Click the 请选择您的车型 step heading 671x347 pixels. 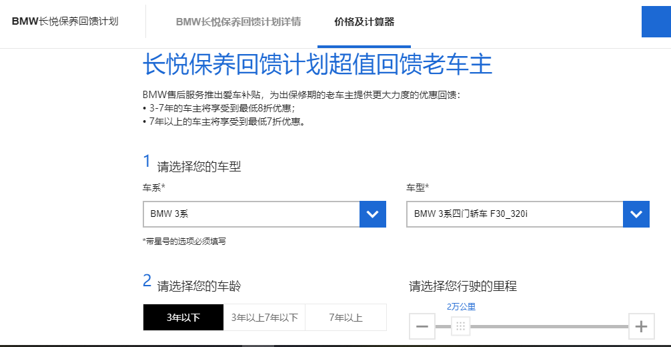199,167
